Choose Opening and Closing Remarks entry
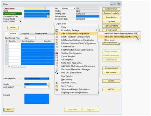151x116 pixels. 75,93
